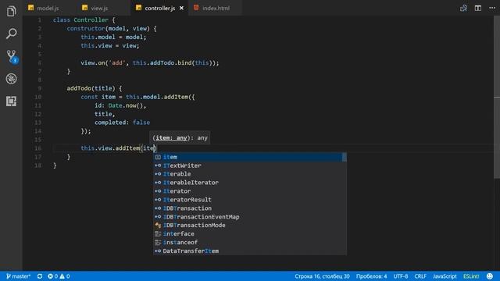Image resolution: width=500 pixels, height=281 pixels.
Task: Synchronize changes in status bar
Action: (40, 276)
